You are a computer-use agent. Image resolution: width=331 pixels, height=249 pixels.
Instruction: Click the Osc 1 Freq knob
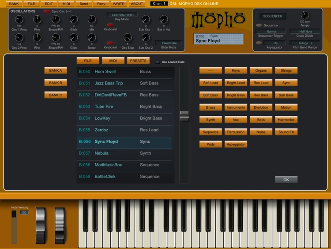19,19
